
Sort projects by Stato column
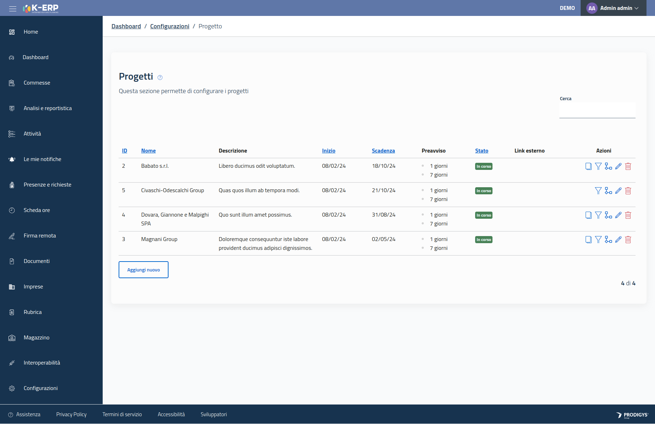[x=482, y=151]
